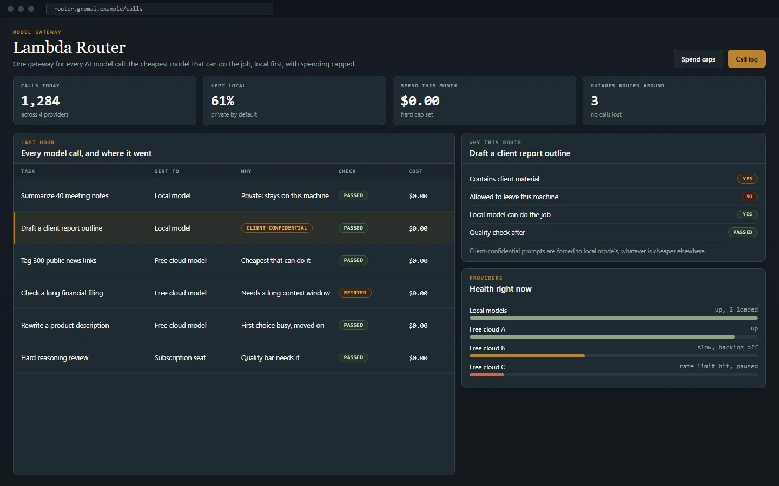Click PASSED badge for Tag 300 public news links

coord(353,260)
